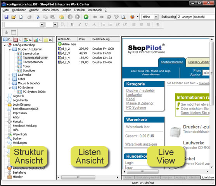216x186 pixels.
Task: Click the printer thumbnail image in LiveView
Action: click(x=175, y=132)
